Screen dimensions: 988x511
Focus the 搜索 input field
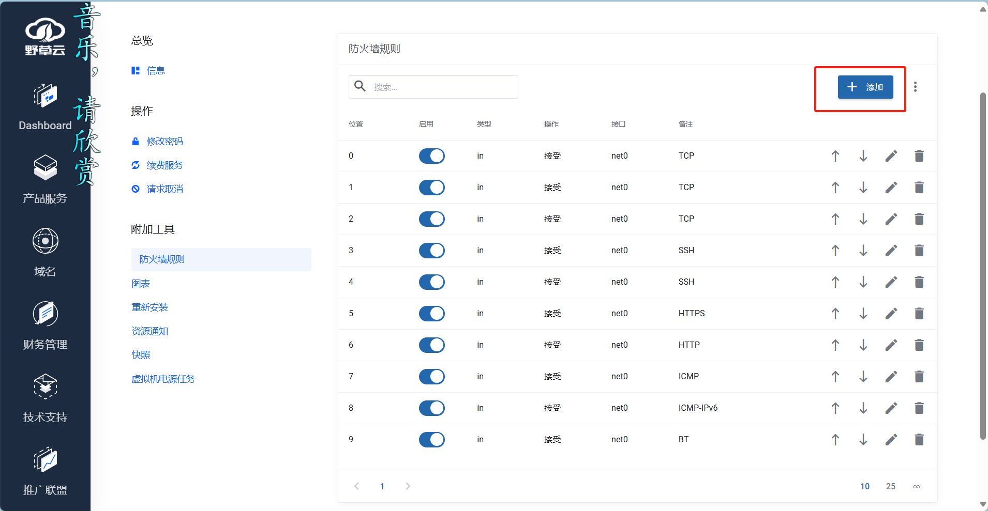(433, 87)
